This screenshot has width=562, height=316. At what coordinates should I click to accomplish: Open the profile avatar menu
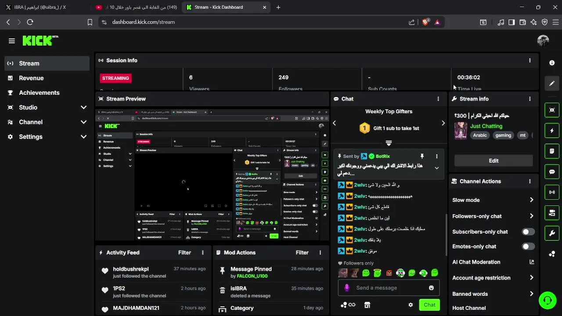click(543, 41)
